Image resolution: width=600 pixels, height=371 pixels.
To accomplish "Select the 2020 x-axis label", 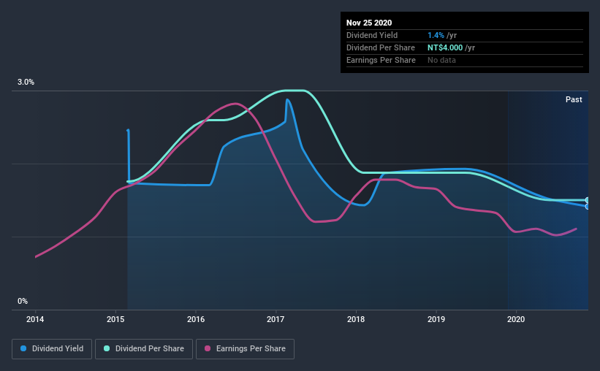I will coord(516,319).
